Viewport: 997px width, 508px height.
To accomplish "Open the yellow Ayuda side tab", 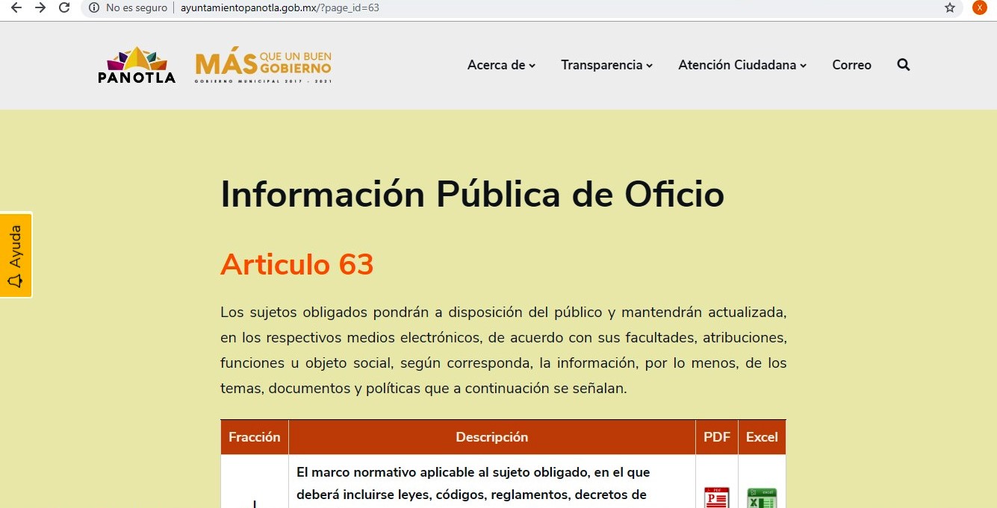I will pos(16,255).
